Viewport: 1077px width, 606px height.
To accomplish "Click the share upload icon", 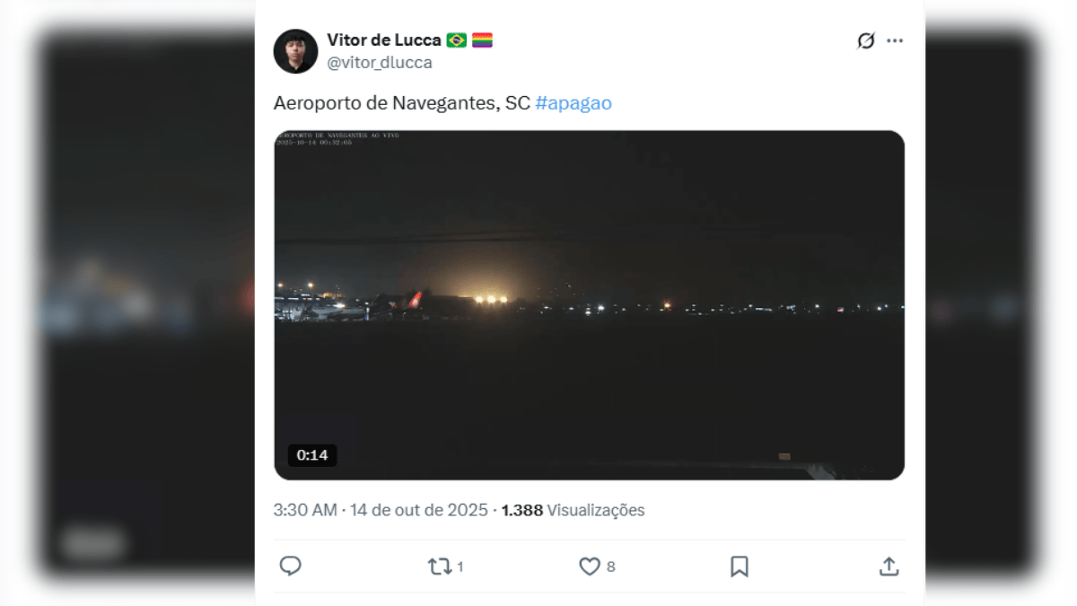I will [889, 566].
